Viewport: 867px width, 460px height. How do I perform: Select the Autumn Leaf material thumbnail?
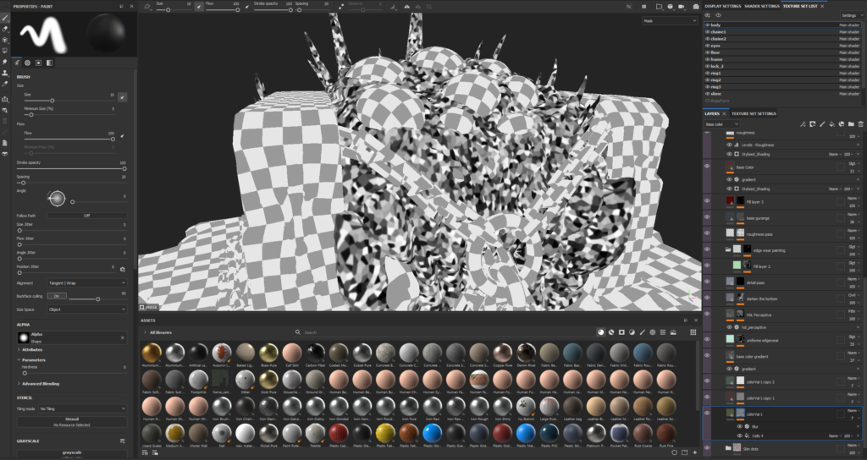[x=221, y=353]
